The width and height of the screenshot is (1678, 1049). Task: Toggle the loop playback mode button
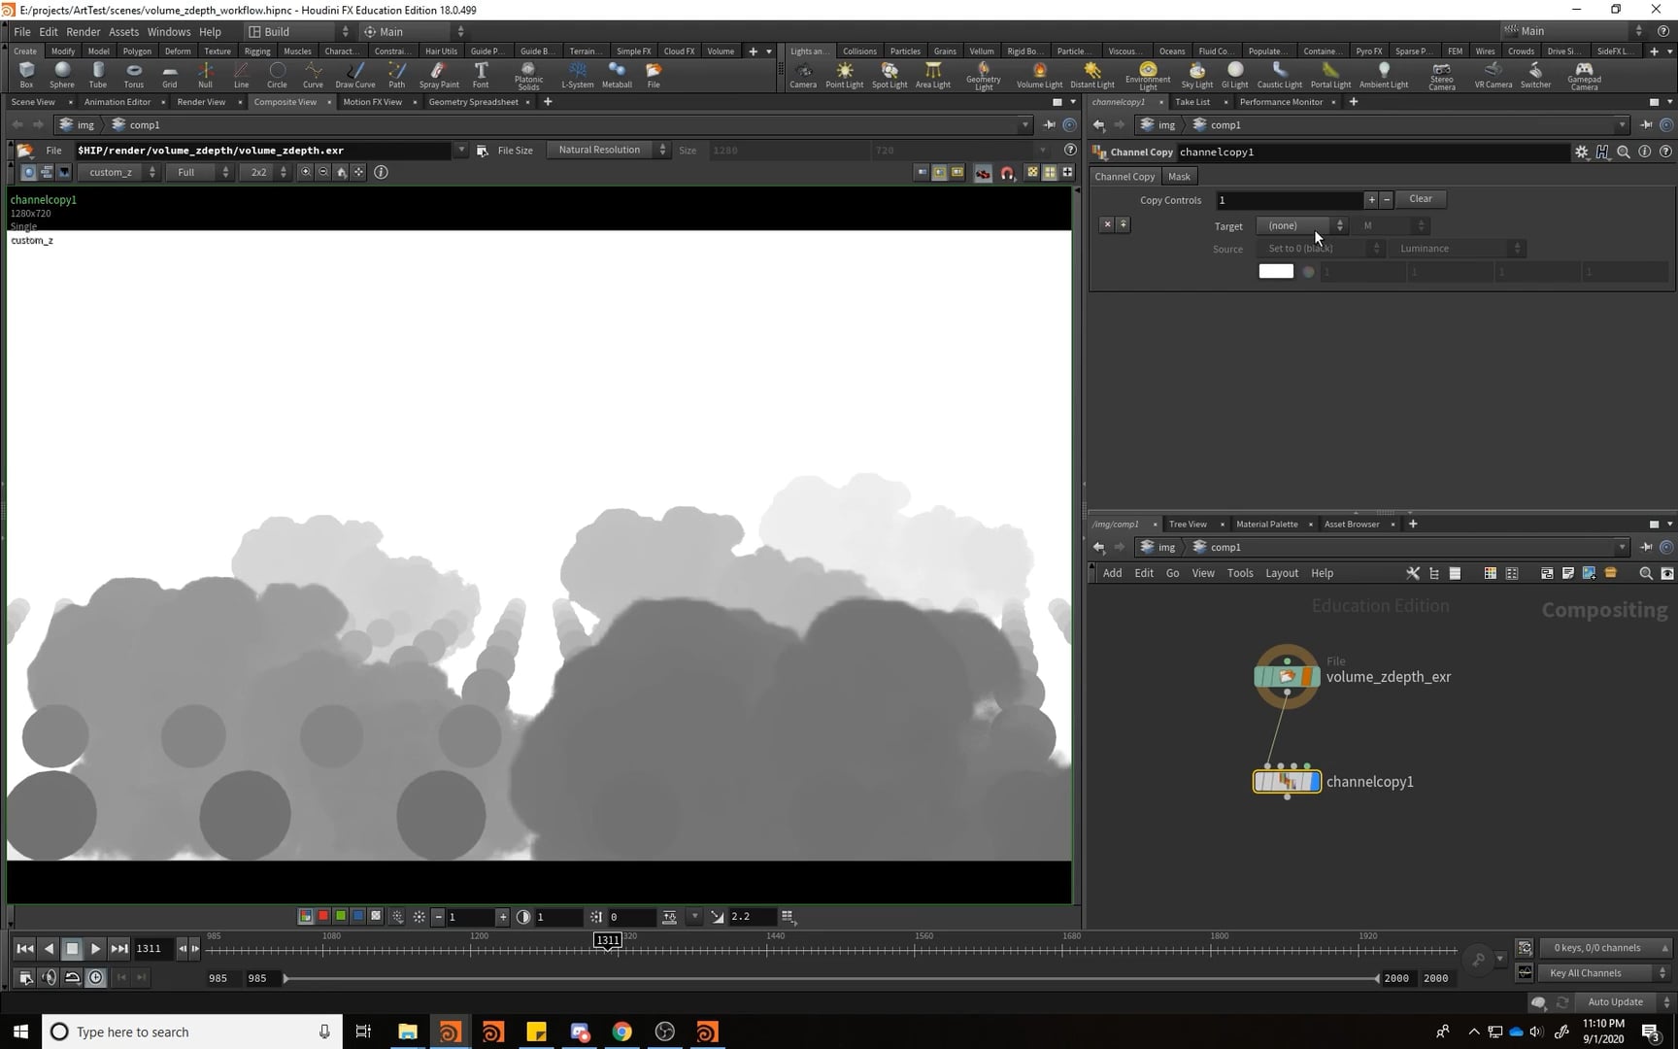click(x=73, y=978)
